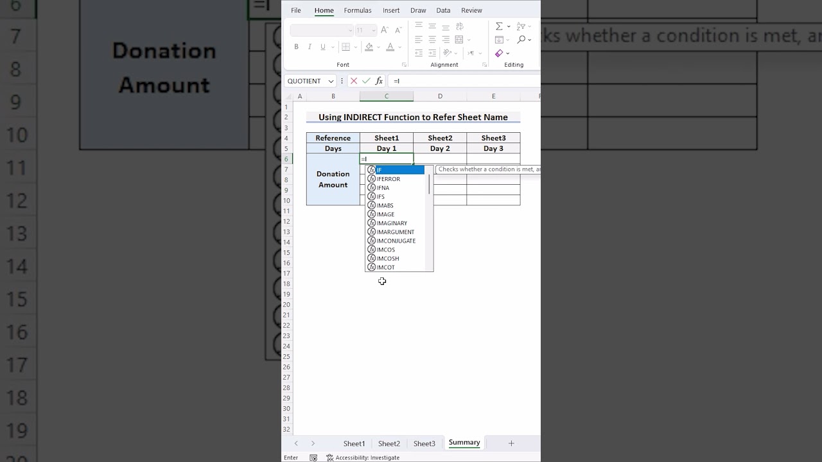The height and width of the screenshot is (462, 822).
Task: Toggle Italic formatting
Action: (310, 47)
